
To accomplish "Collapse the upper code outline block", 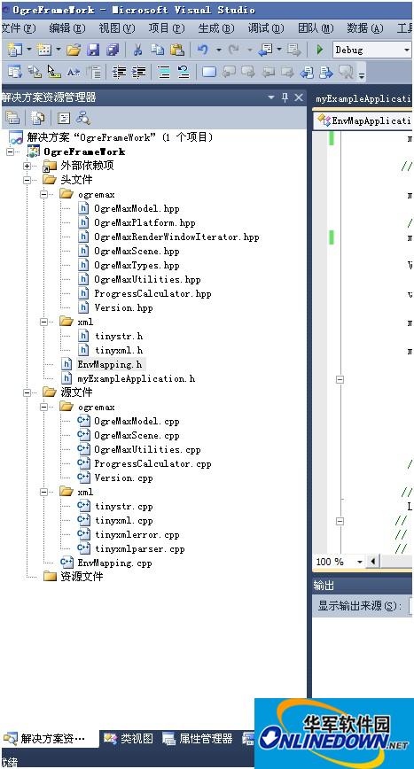I will click(x=340, y=379).
